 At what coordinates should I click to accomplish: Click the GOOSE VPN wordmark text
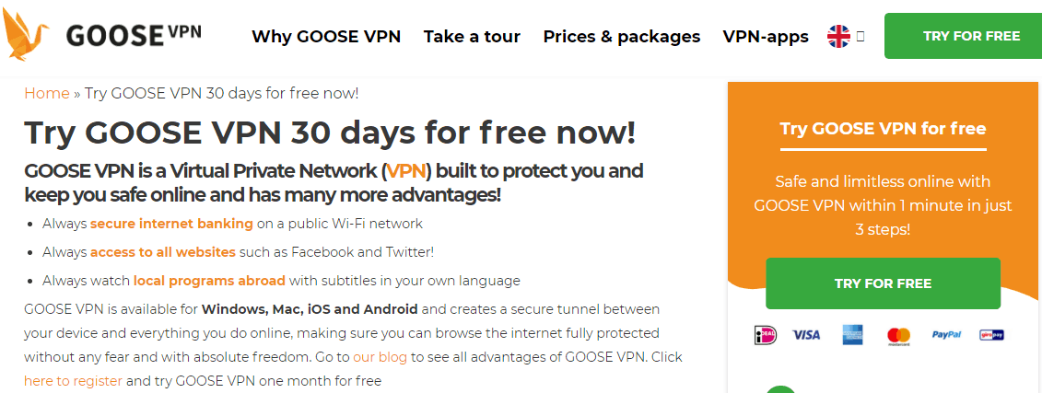tap(134, 35)
